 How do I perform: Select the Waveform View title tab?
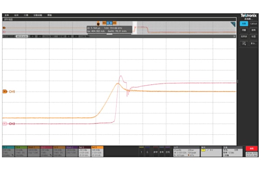pyautogui.click(x=8, y=20)
